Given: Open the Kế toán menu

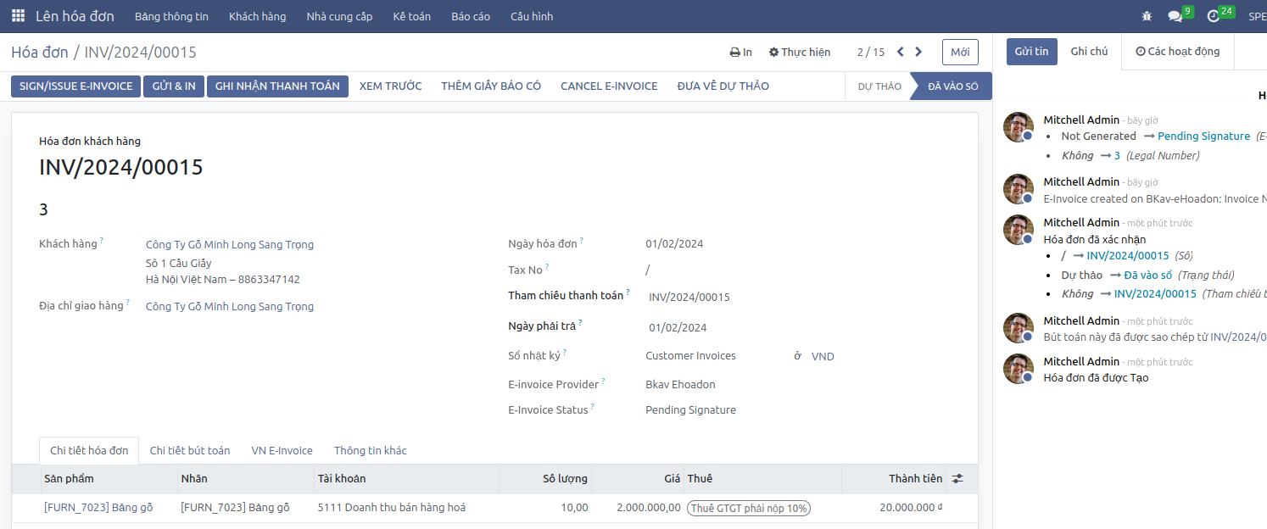Looking at the screenshot, I should point(411,16).
